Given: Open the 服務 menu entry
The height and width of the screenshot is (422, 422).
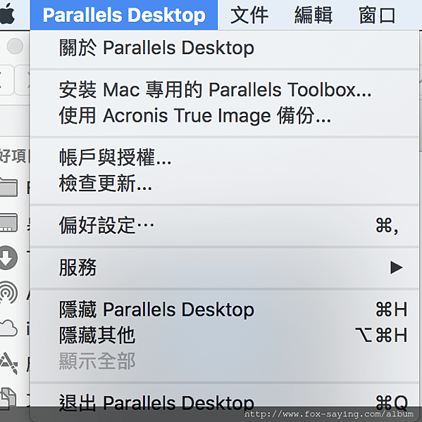Looking at the screenshot, I should [x=224, y=267].
